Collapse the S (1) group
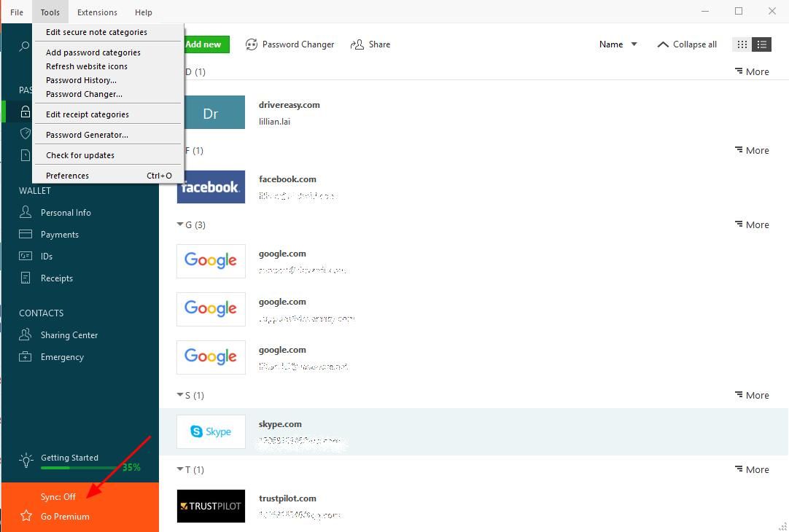This screenshot has height=532, width=789. tap(181, 395)
